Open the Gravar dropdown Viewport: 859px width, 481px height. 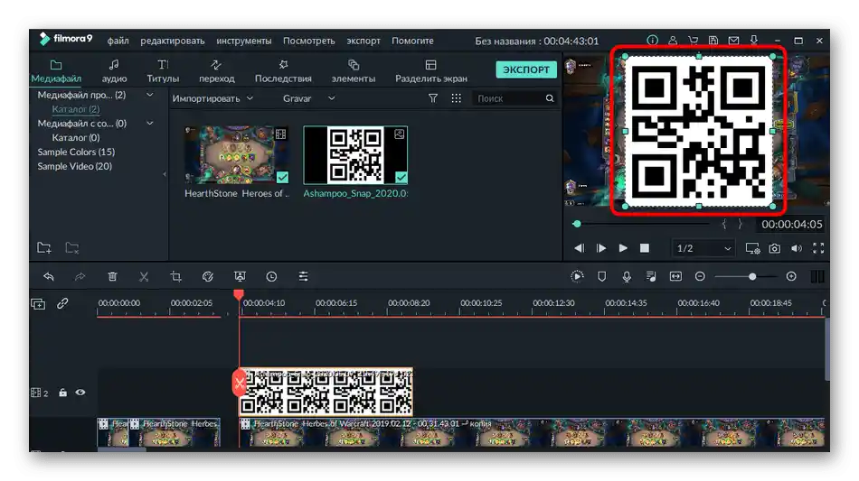tap(308, 98)
